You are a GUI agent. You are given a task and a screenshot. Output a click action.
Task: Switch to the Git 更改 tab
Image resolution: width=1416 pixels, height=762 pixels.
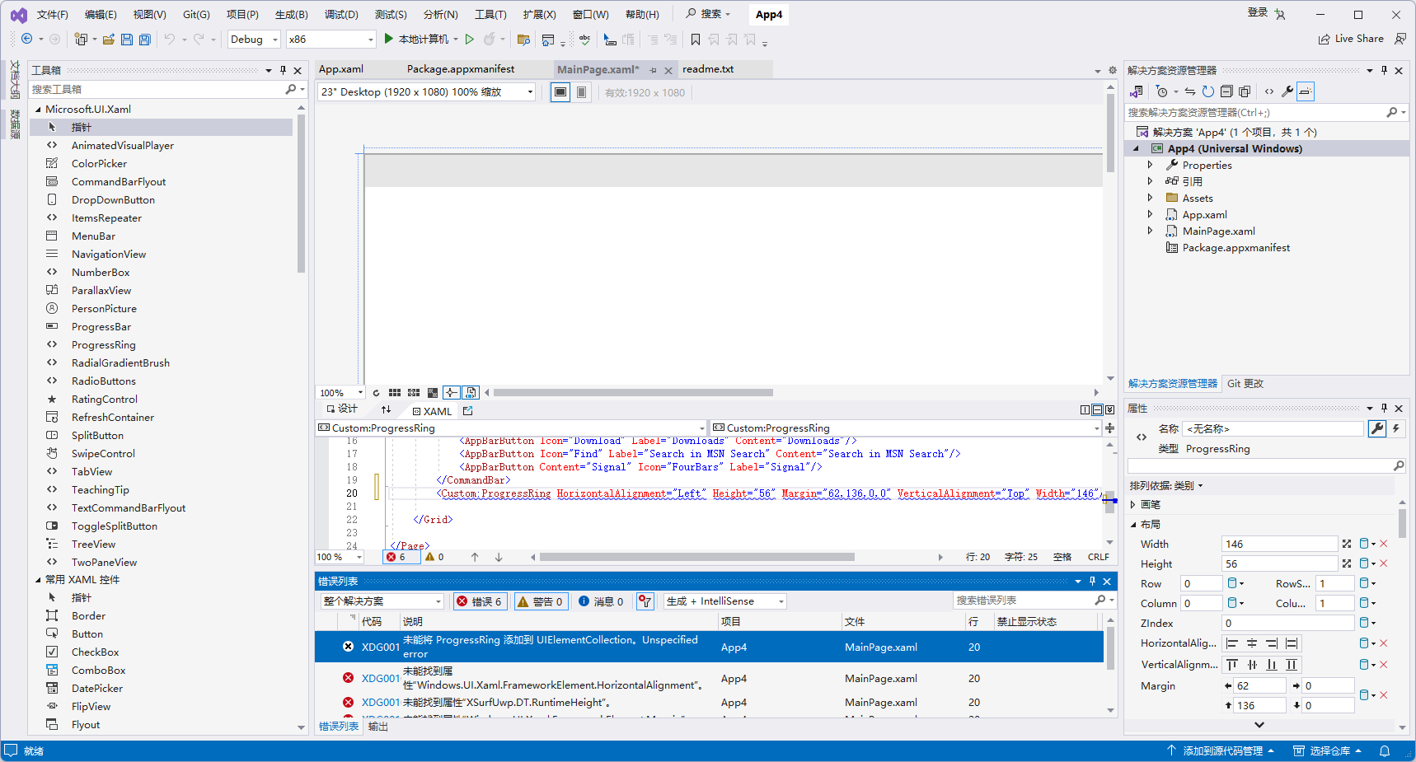[1245, 383]
